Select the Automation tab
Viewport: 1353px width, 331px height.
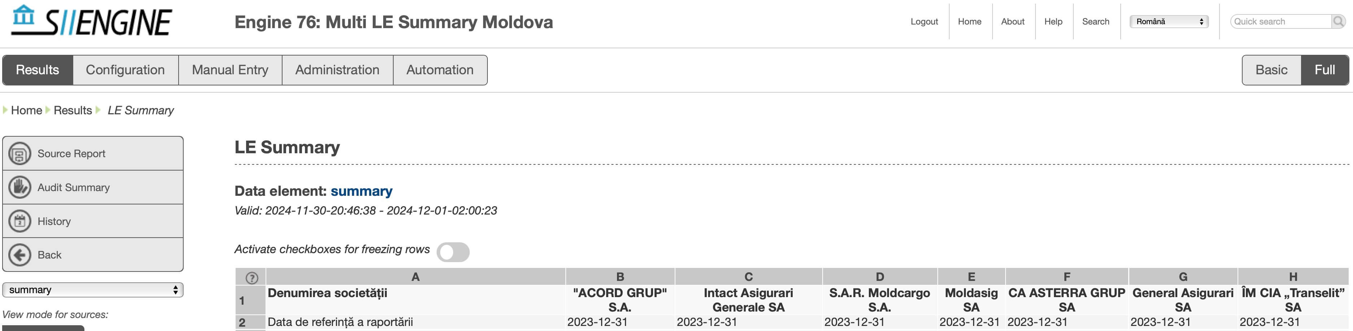pyautogui.click(x=439, y=70)
